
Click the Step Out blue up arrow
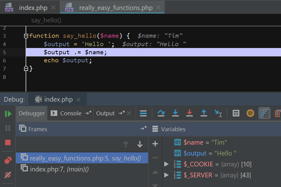[x=204, y=113]
